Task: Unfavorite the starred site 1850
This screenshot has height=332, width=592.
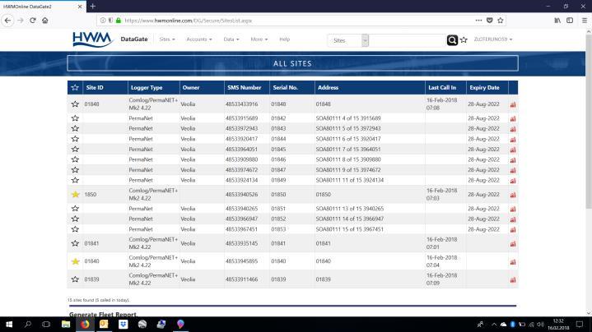Action: 75,195
